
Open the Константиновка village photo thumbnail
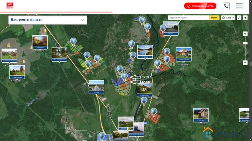click(x=9, y=55)
